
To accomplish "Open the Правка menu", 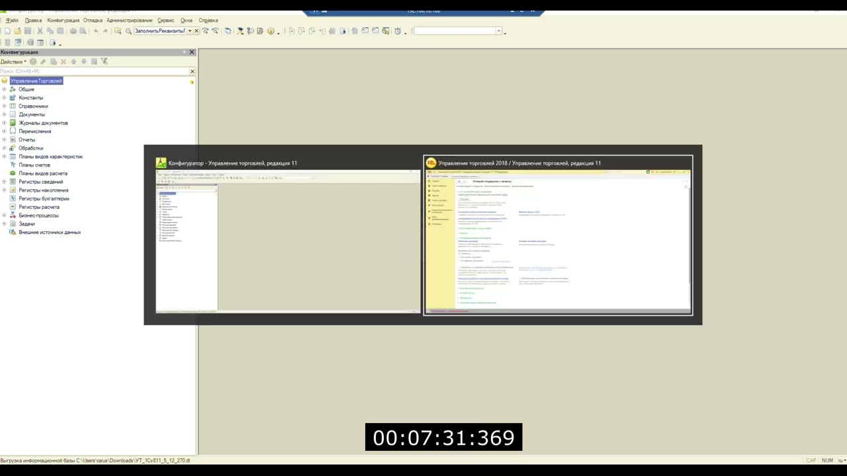I will coord(33,20).
